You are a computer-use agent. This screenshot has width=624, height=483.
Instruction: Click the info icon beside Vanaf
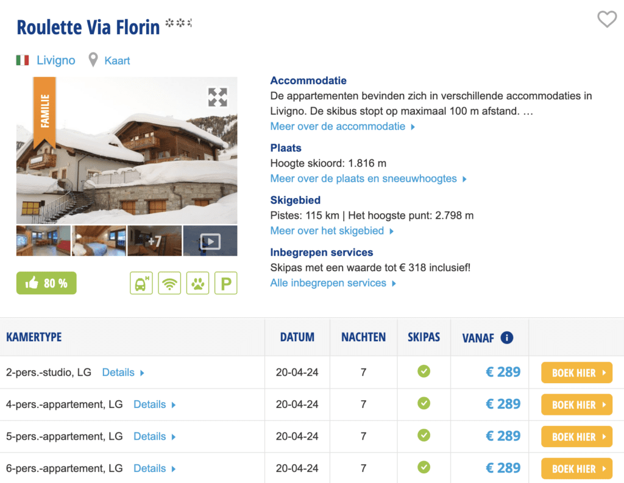506,337
